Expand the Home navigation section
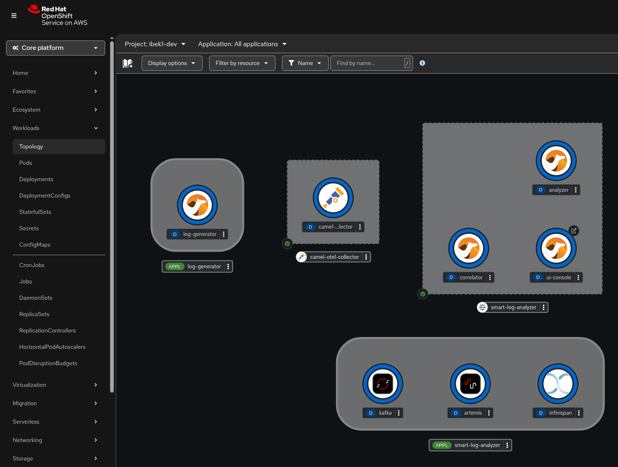618x467 pixels. pos(56,73)
